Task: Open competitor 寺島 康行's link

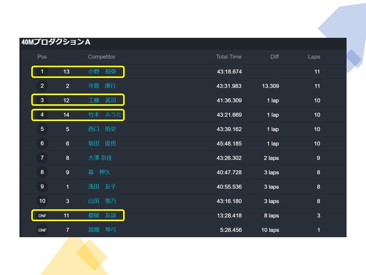Action: (102, 86)
